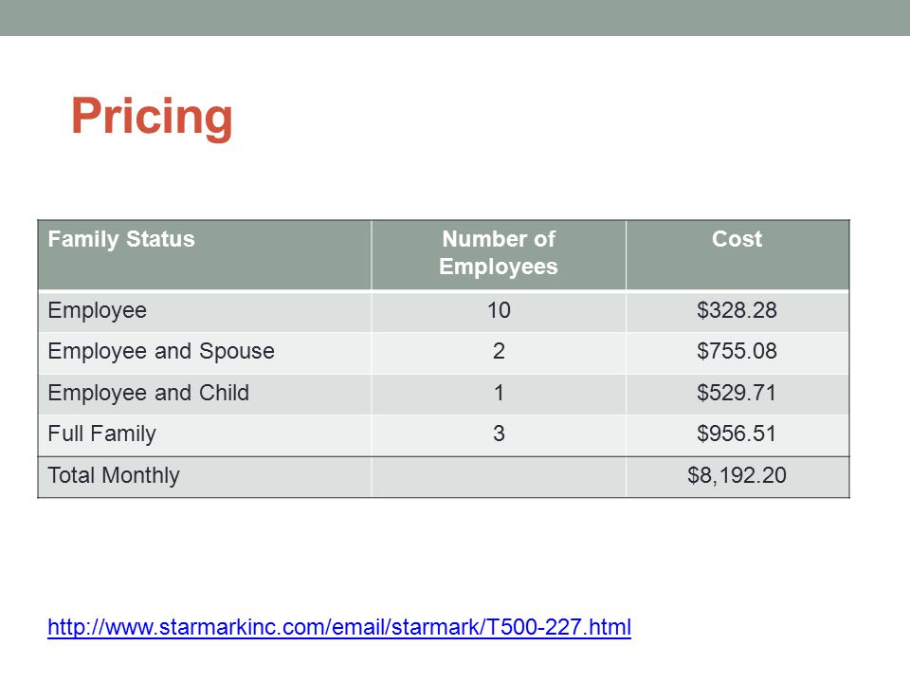Select the $328.28 cost cell
Image resolution: width=910 pixels, height=683 pixels.
[737, 311]
